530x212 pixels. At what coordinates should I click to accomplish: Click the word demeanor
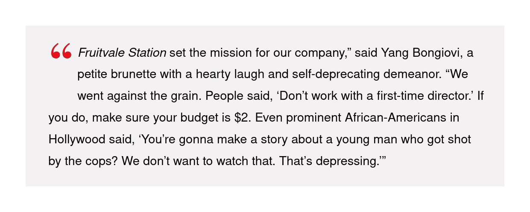[x=416, y=75]
